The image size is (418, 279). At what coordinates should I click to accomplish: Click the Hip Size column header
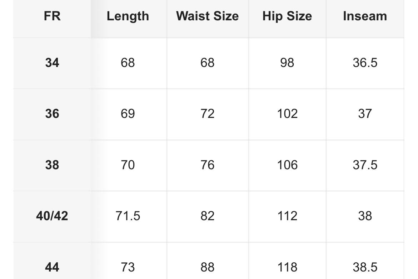287,16
